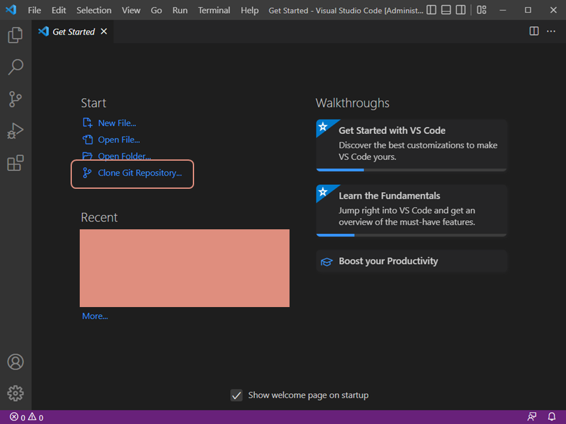Open the Extensions view
The height and width of the screenshot is (424, 566).
pos(15,163)
